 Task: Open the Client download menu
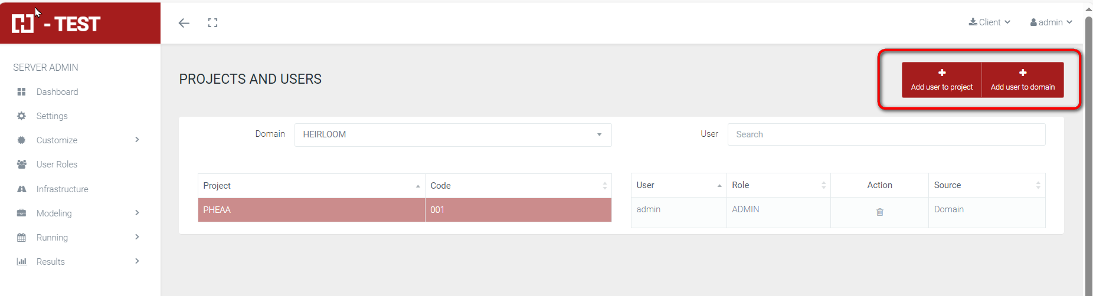pyautogui.click(x=990, y=22)
